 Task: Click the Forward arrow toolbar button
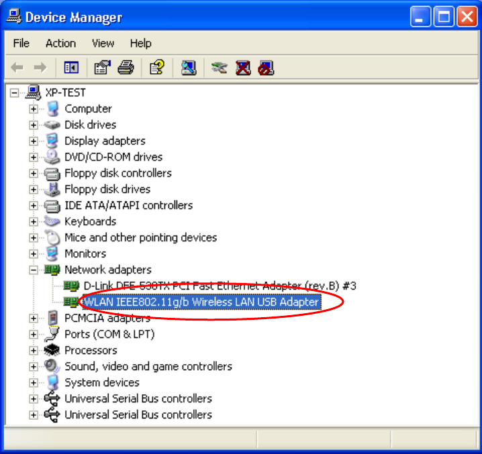40,67
